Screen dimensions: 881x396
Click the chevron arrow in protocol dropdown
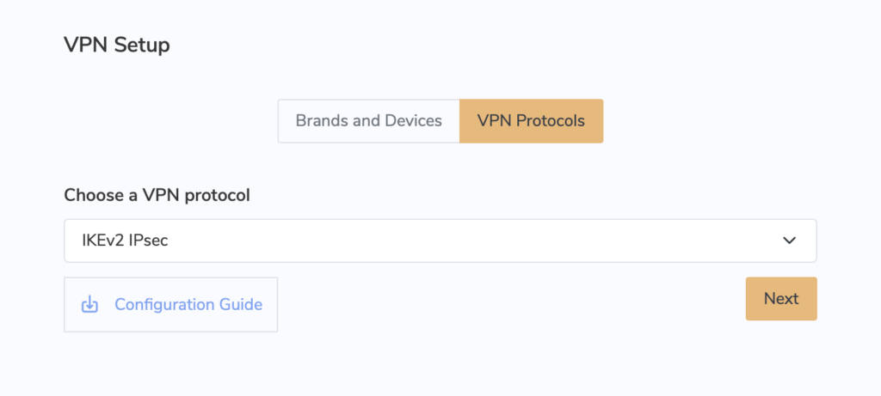tap(790, 241)
